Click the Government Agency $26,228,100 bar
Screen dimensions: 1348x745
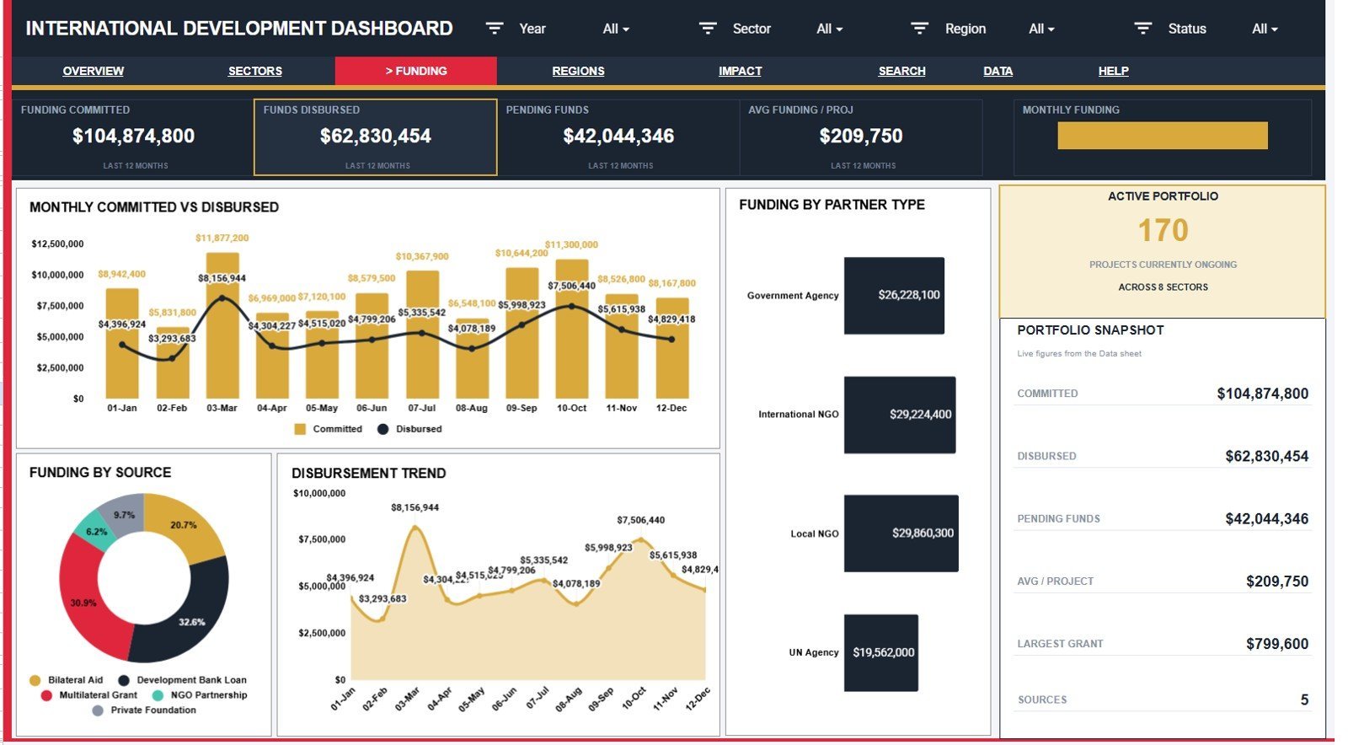click(894, 295)
